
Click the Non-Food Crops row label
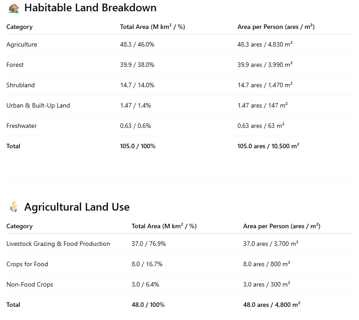pos(30,284)
